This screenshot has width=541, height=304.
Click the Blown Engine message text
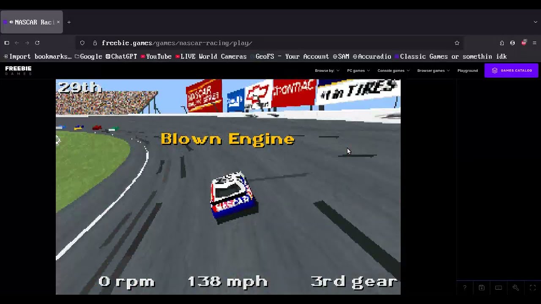tap(227, 139)
